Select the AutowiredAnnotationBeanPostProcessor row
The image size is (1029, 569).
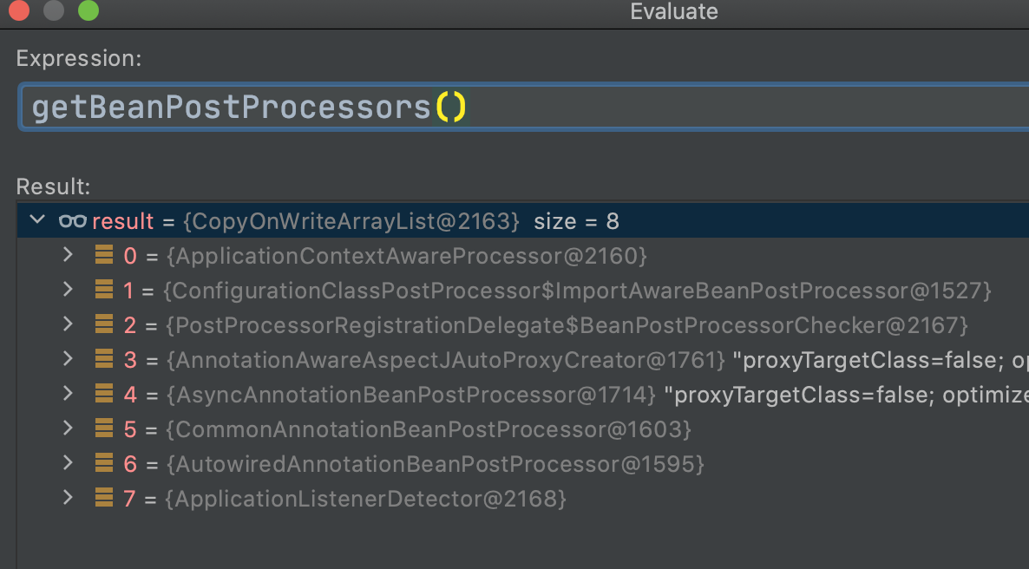point(523,464)
